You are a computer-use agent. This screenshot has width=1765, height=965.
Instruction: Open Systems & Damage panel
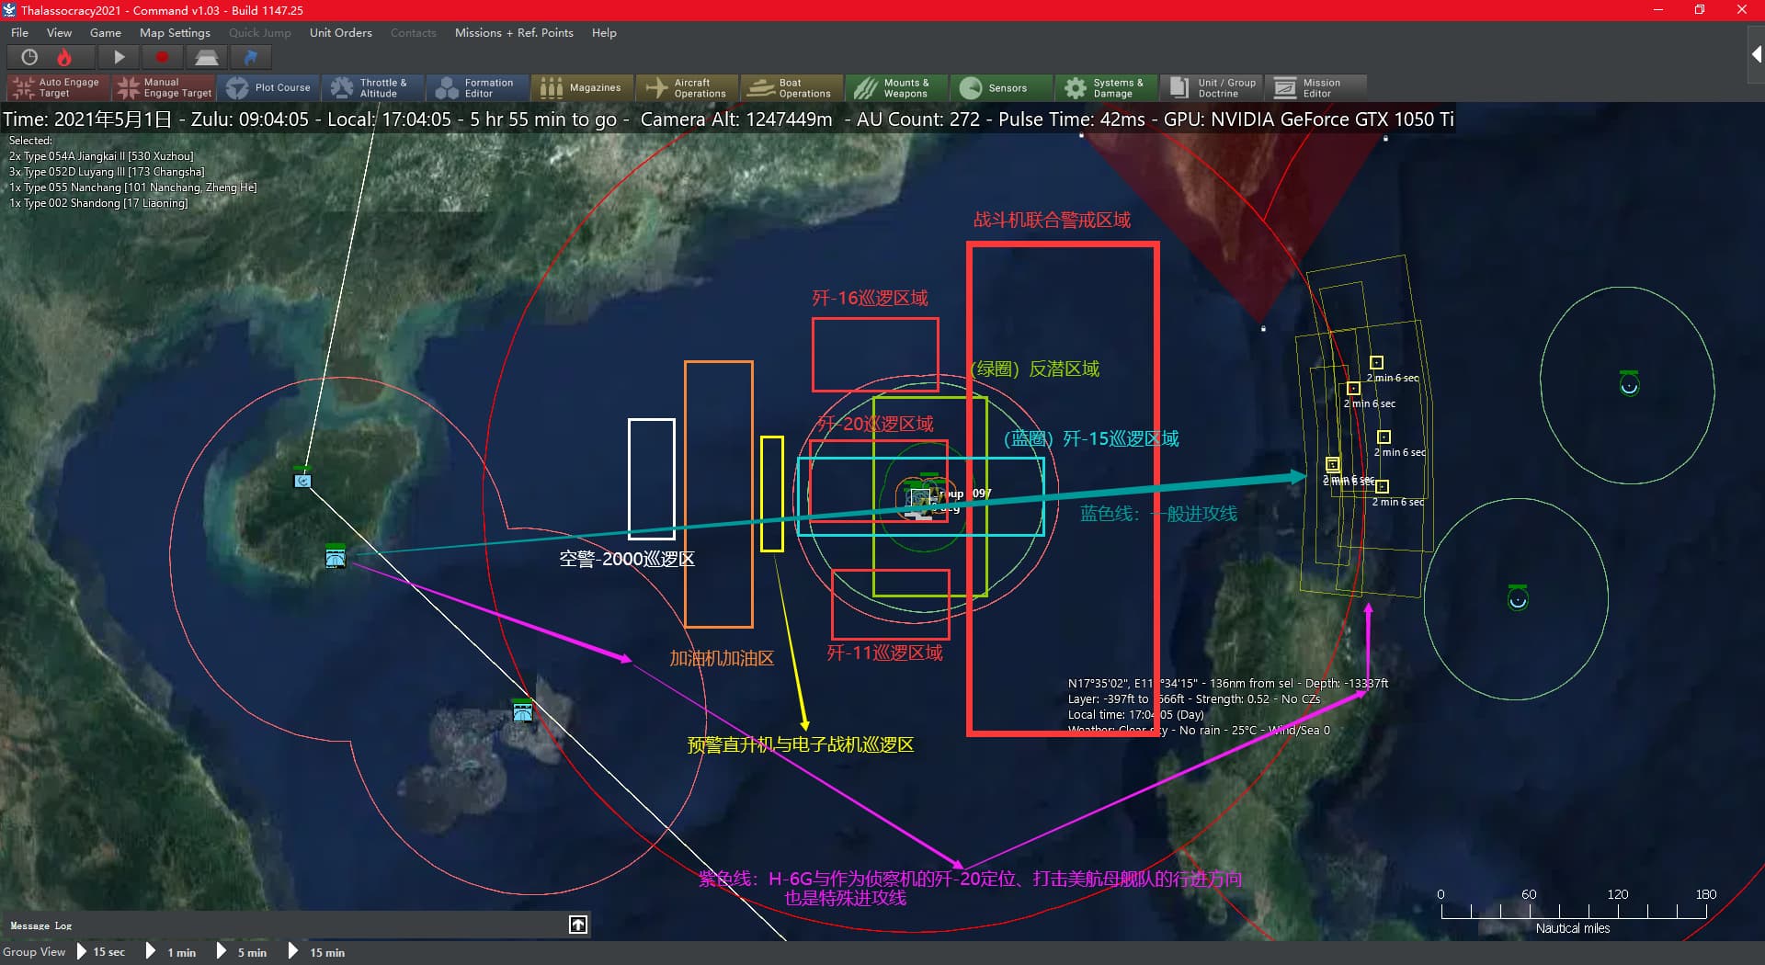(1105, 88)
